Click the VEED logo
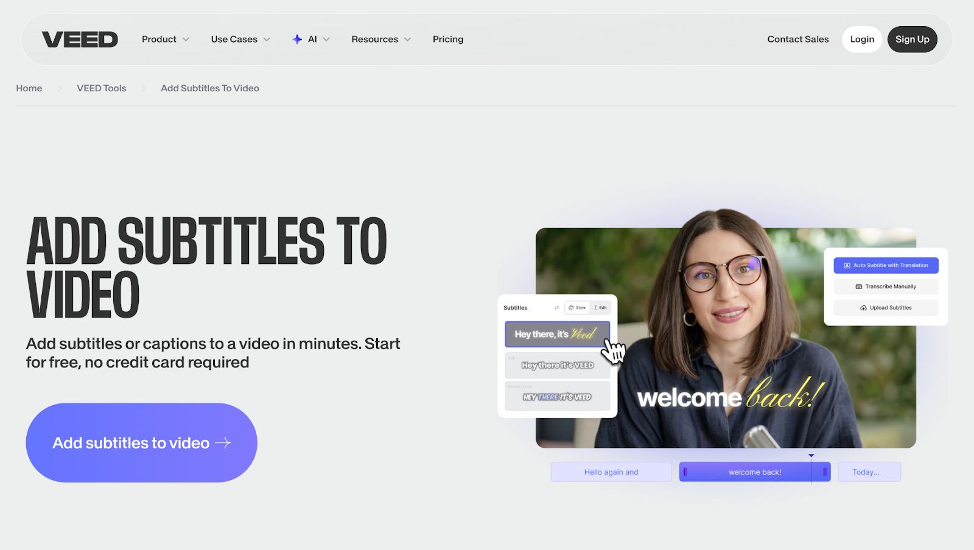The height and width of the screenshot is (550, 974). [80, 39]
